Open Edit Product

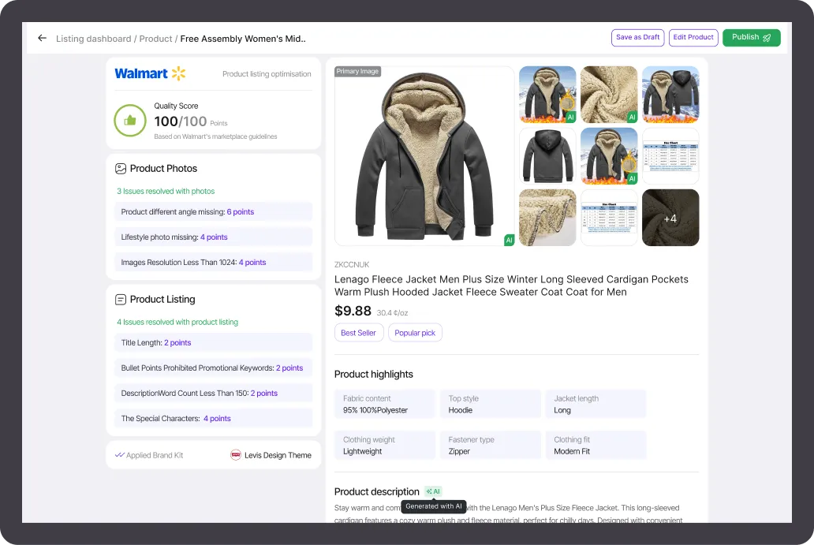tap(693, 37)
